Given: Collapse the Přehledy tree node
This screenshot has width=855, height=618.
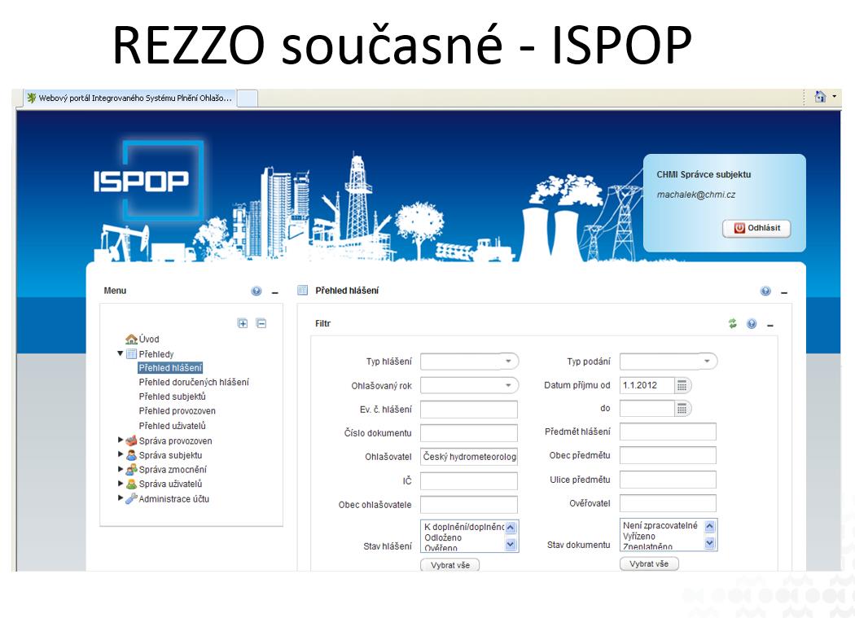Looking at the screenshot, I should [120, 353].
